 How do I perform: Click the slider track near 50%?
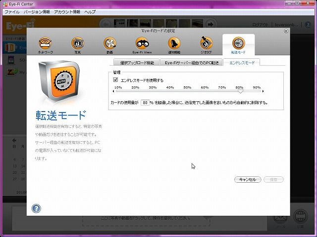tap(187, 91)
